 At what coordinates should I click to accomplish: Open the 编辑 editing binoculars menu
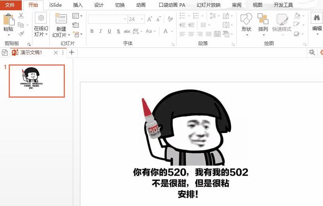point(317,24)
